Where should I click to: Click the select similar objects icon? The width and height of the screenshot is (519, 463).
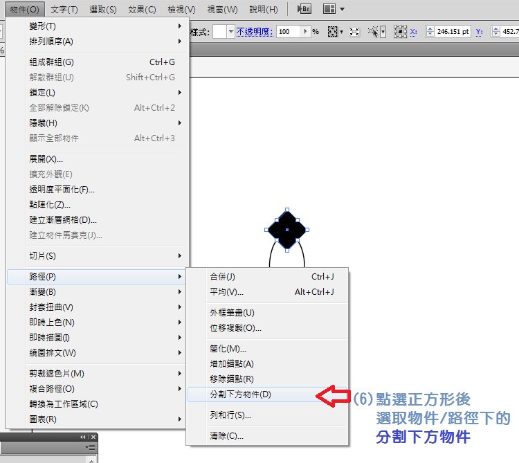click(x=373, y=32)
